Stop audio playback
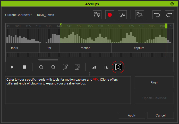 coord(24,67)
